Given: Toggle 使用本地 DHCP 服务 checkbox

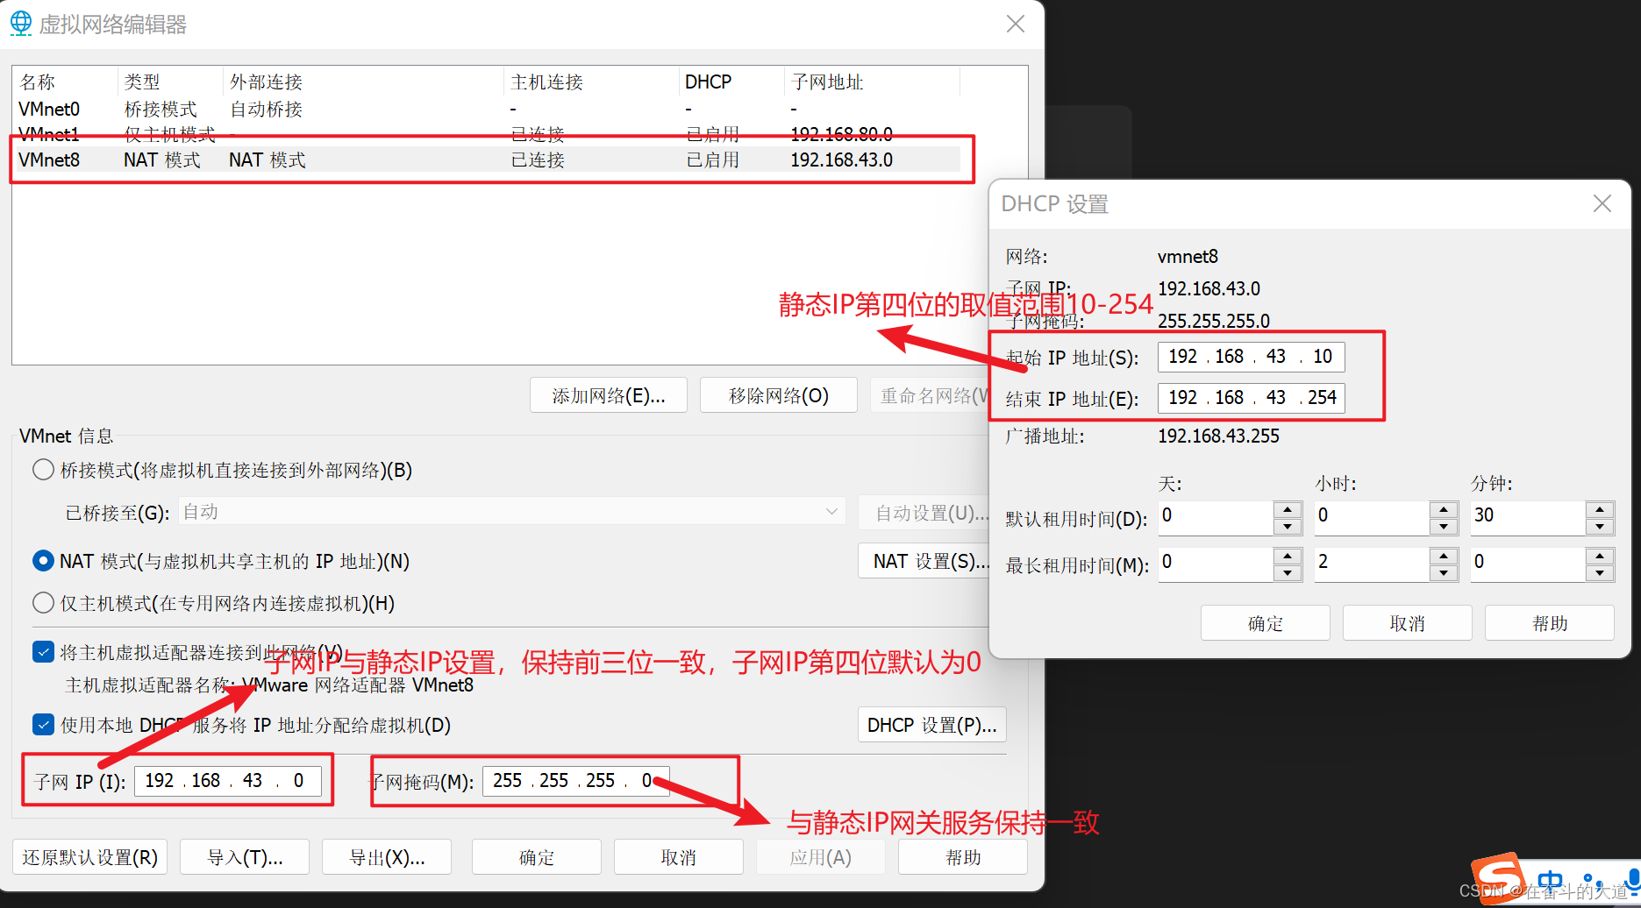Looking at the screenshot, I should click(x=43, y=725).
